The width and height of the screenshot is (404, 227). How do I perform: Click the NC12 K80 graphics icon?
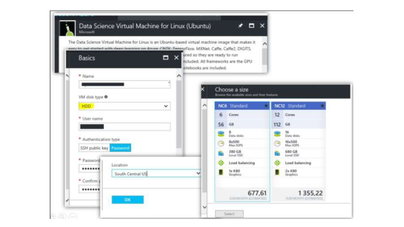(277, 172)
